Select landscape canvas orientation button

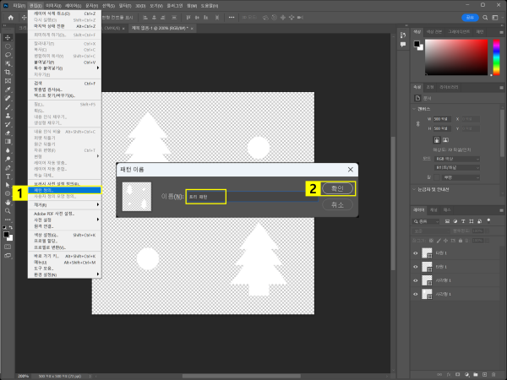click(445, 140)
